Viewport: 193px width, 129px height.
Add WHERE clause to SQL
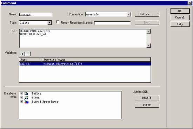(147, 105)
